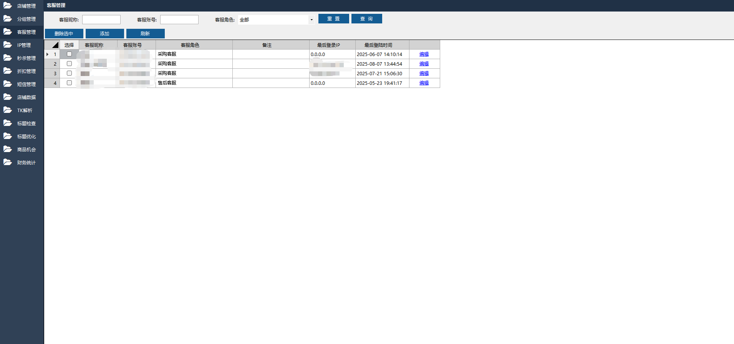Open the 秒杀管理 folder icon
The height and width of the screenshot is (344, 734).
tap(8, 58)
